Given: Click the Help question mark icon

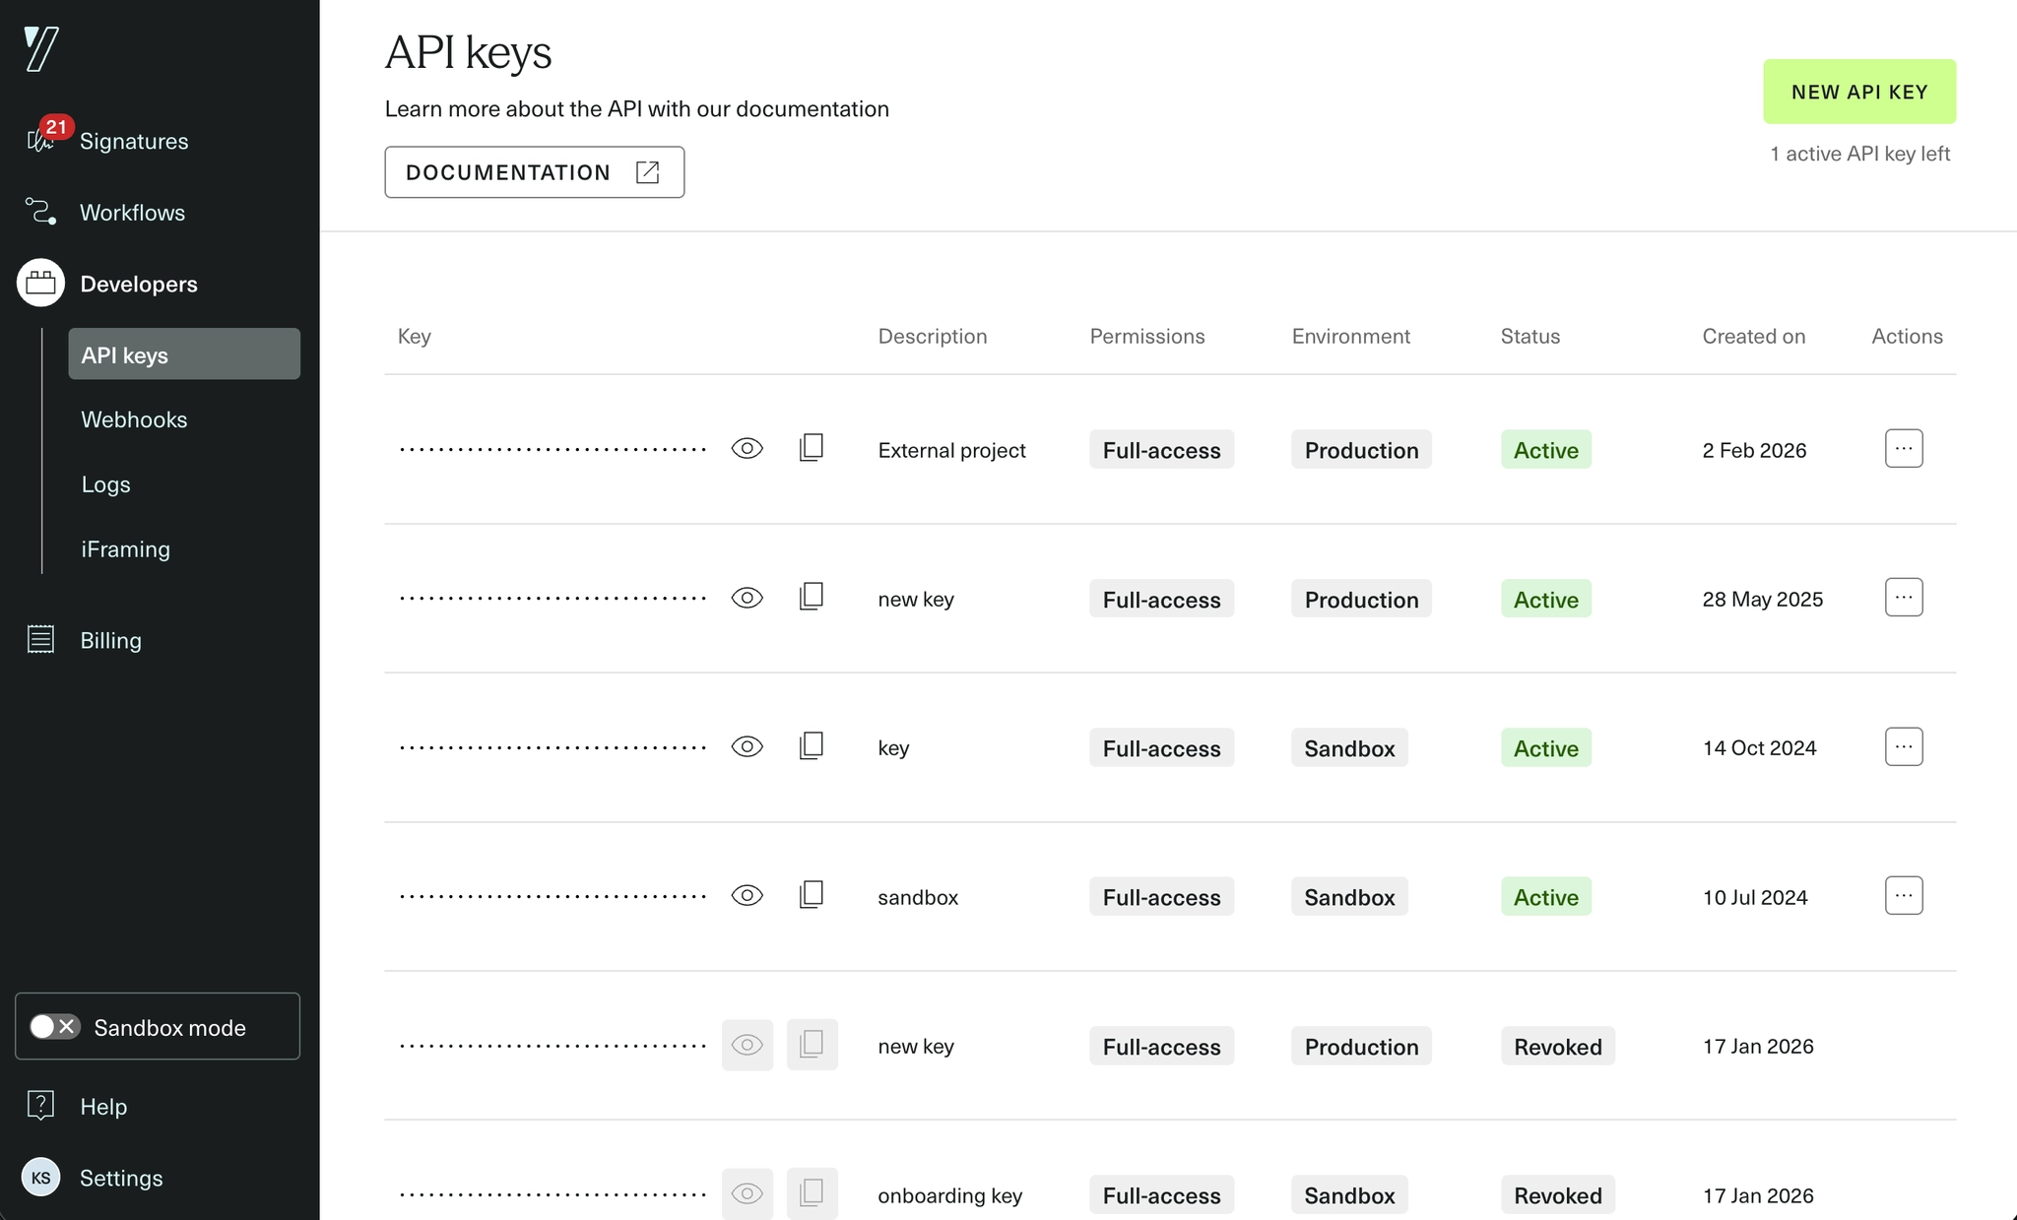Looking at the screenshot, I should point(40,1106).
